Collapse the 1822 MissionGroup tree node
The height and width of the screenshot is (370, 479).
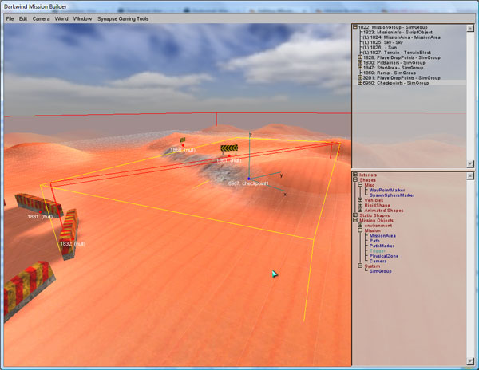355,27
